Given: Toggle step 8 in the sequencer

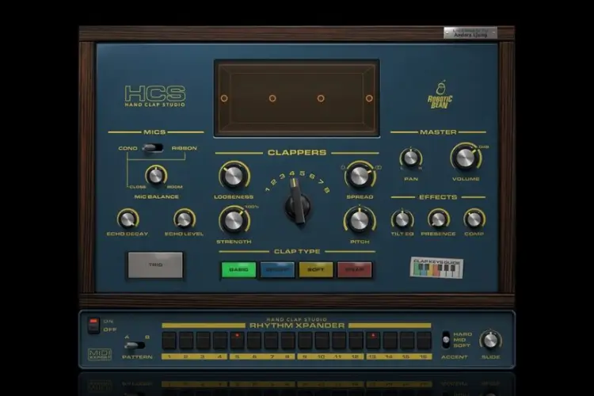Looking at the screenshot, I should pyautogui.click(x=288, y=341).
